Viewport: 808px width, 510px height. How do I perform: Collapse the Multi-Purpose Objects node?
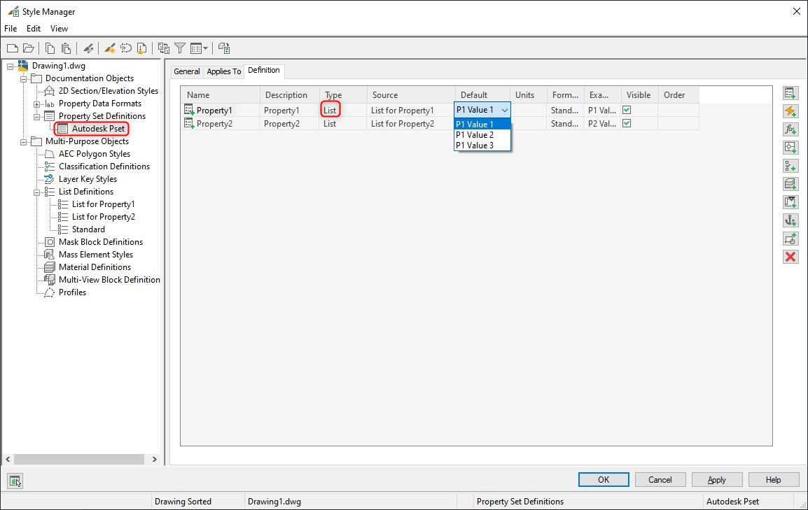click(23, 142)
